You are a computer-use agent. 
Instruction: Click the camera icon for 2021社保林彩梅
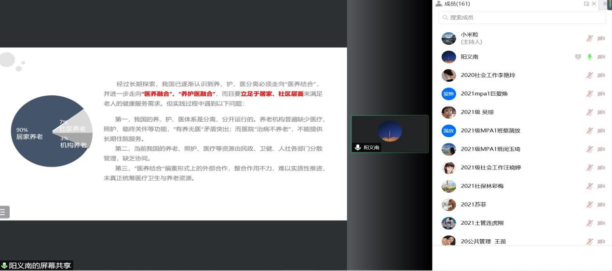click(601, 186)
